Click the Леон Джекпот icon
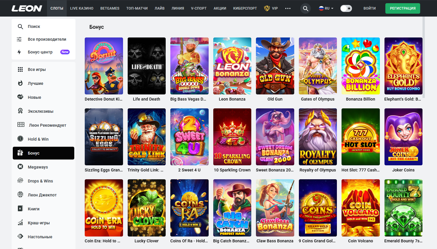437x249 pixels. 20,195
